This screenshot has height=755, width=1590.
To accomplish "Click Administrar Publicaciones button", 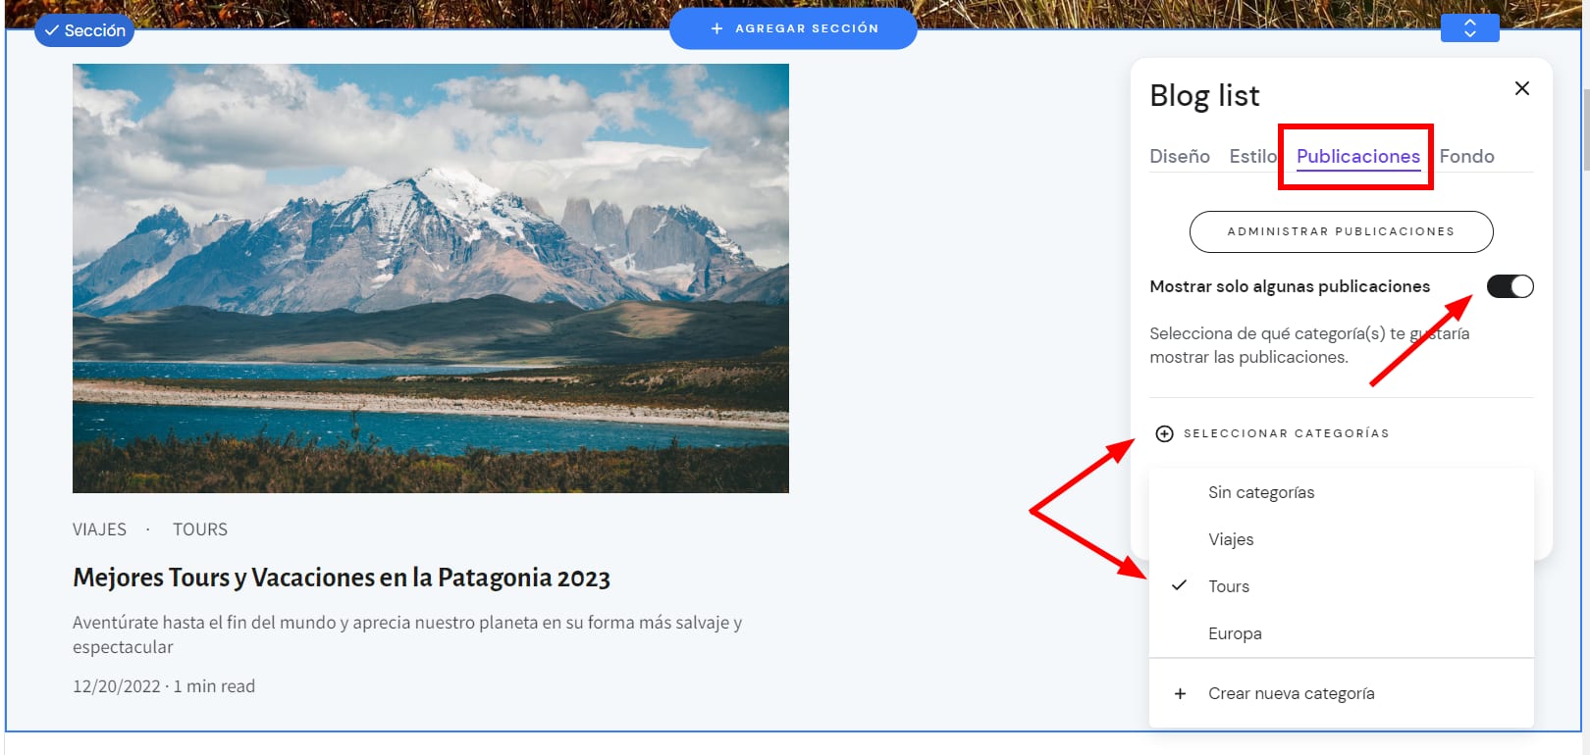I will (x=1341, y=231).
